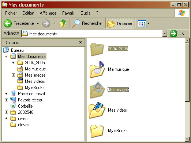Select the large My eBooks folder icon

[97, 131]
